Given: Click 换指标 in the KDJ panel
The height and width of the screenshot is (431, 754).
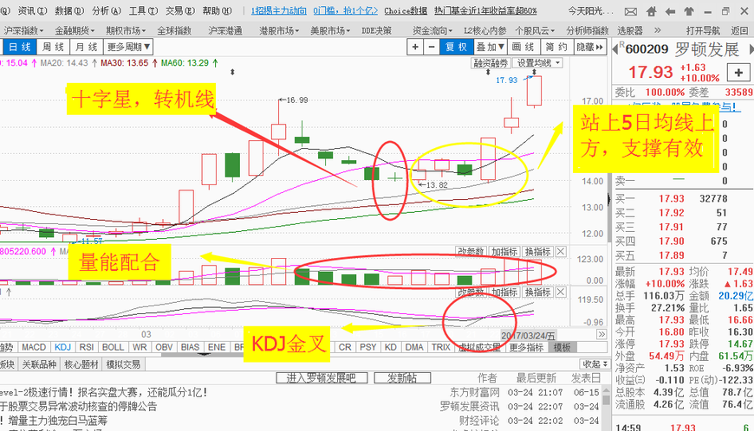Looking at the screenshot, I should tap(537, 292).
